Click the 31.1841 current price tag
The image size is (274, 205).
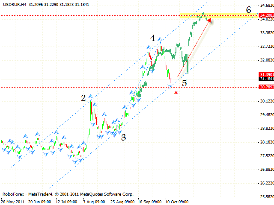click(x=266, y=79)
